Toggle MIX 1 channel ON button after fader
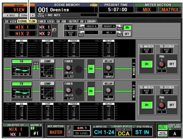The width and height of the screenshot is (183, 139). click(x=91, y=69)
